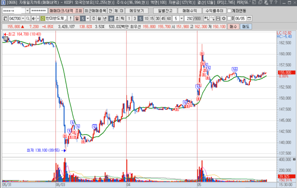Open the chart settings gear icon
The width and height of the screenshot is (297, 188).
(224, 18)
